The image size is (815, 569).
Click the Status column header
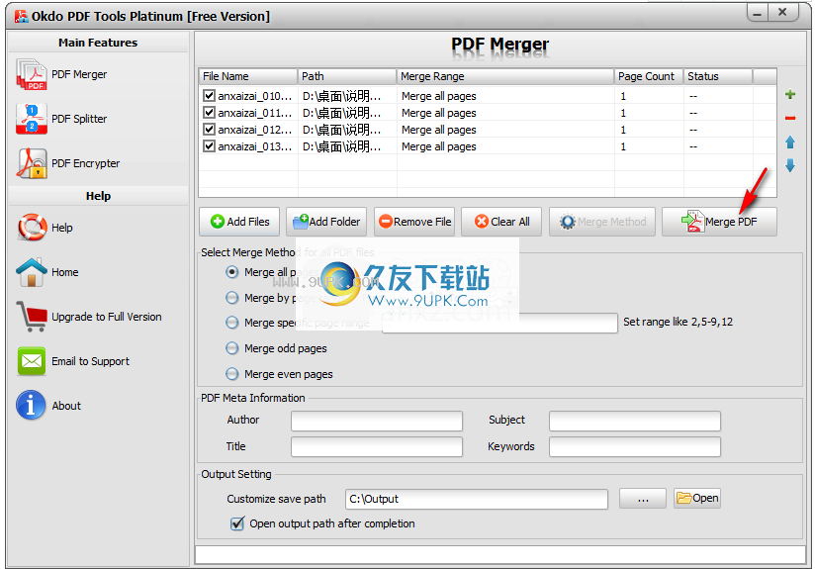(x=718, y=76)
